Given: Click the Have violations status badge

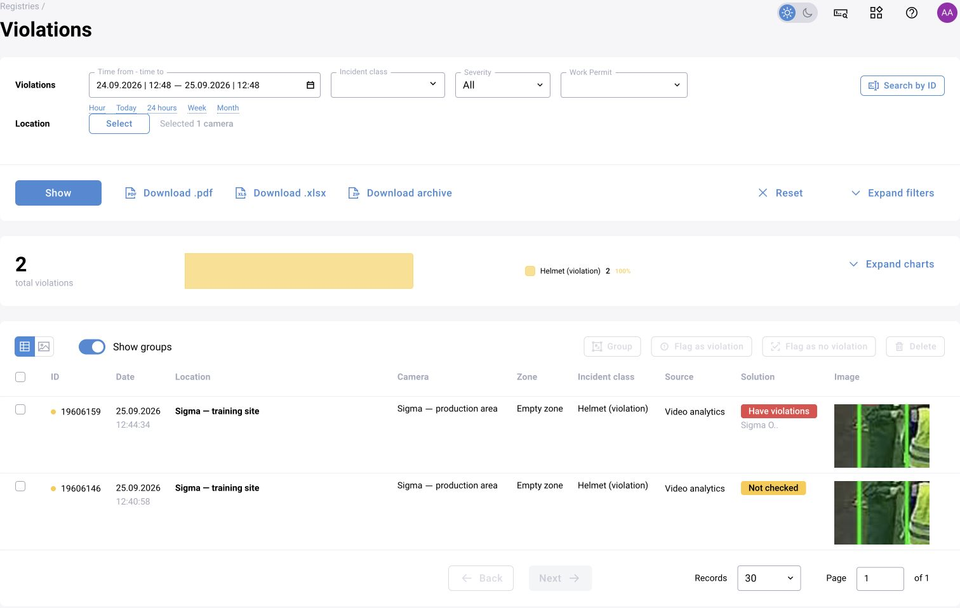Looking at the screenshot, I should (x=779, y=411).
